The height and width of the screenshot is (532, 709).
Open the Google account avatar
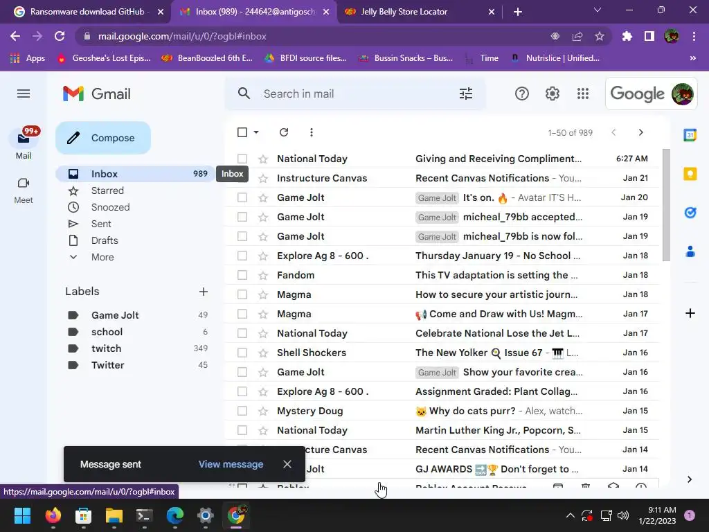pyautogui.click(x=682, y=94)
